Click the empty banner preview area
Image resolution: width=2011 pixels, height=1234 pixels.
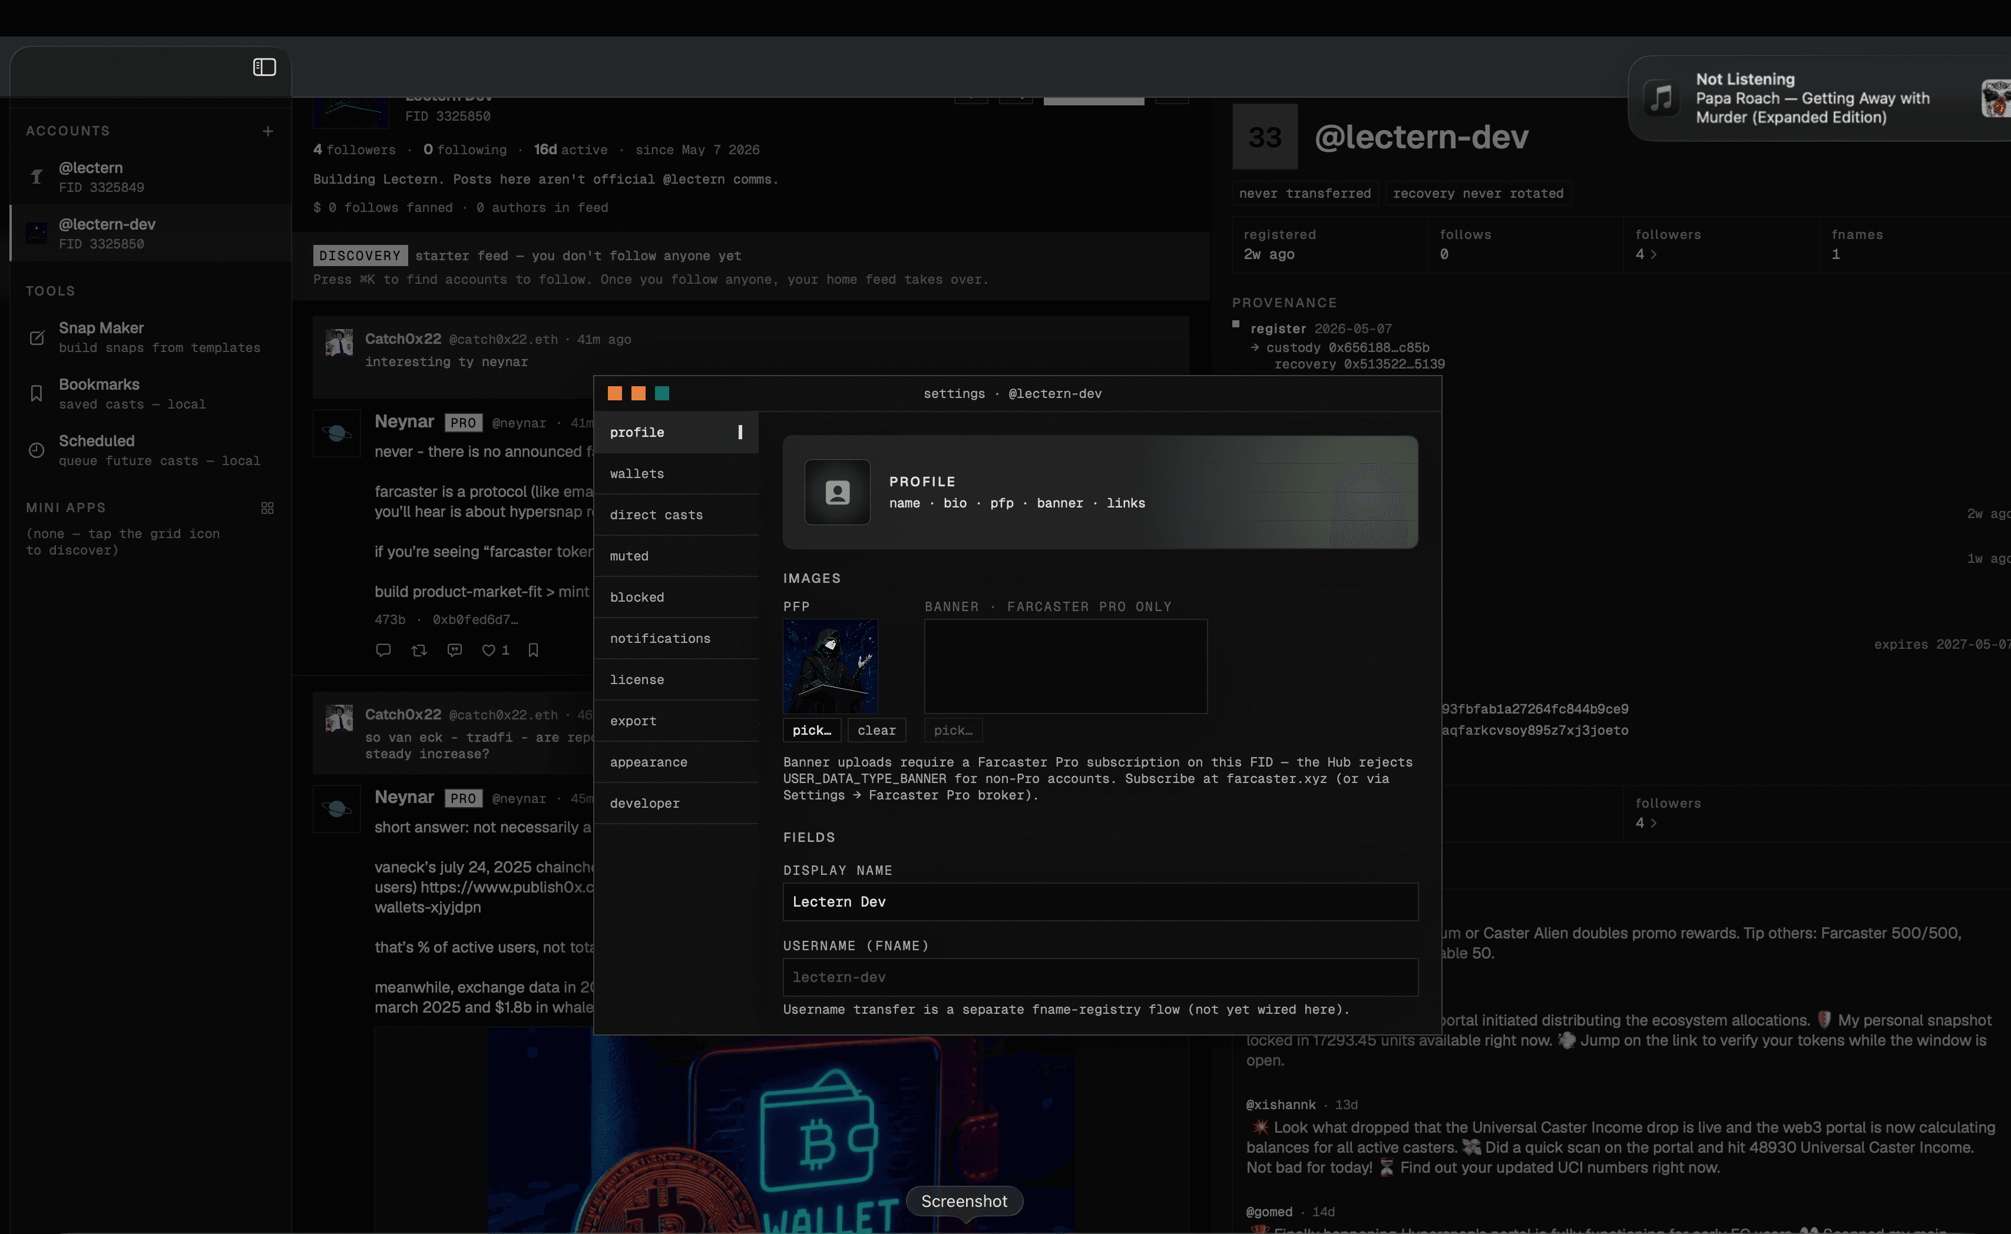pos(1066,666)
